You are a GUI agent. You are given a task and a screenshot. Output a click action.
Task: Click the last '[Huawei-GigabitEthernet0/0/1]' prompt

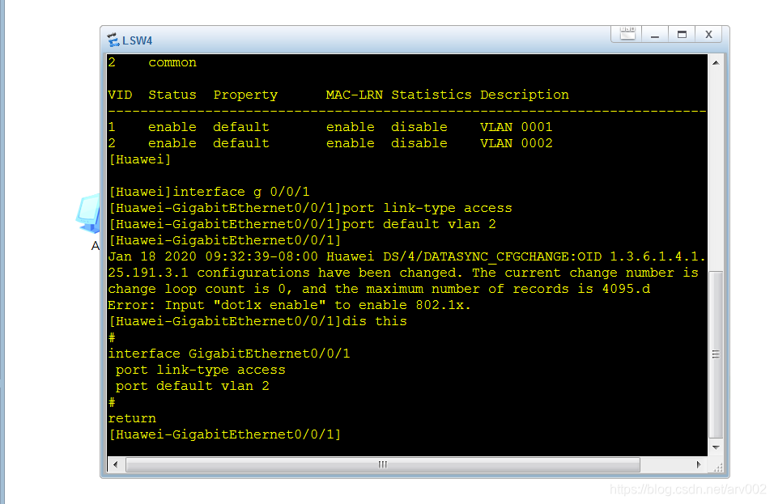[x=224, y=434]
